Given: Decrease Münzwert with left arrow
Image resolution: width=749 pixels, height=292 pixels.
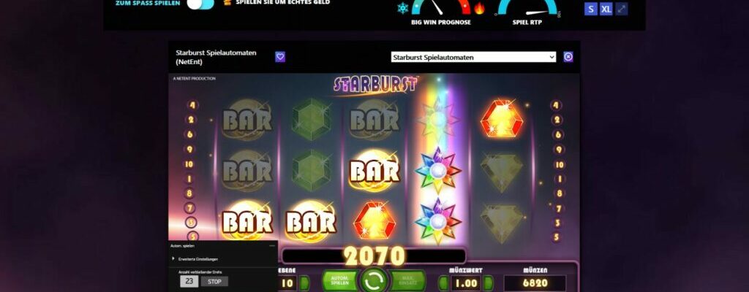Looking at the screenshot, I should click(x=444, y=283).
